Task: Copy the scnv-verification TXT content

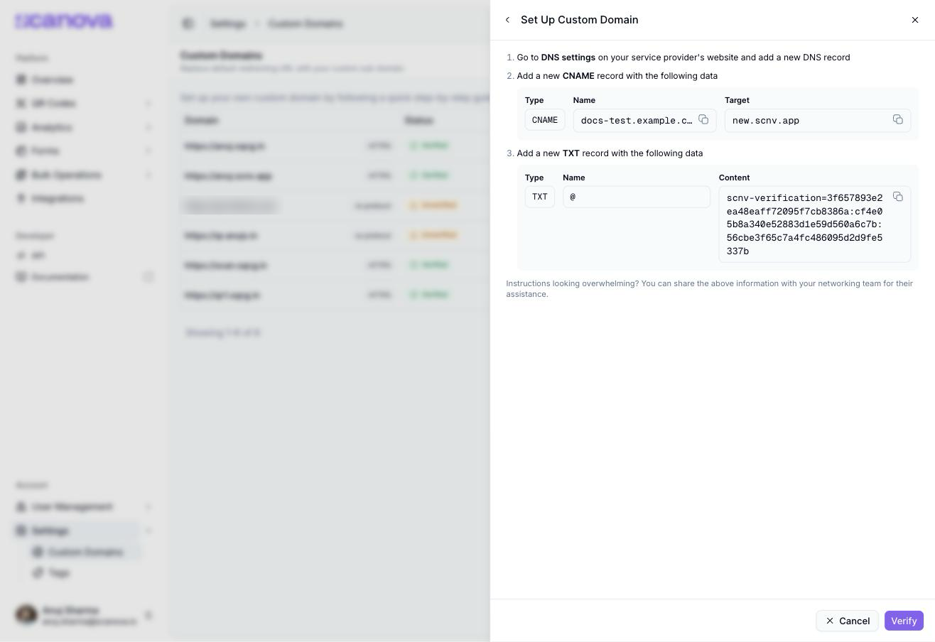Action: coord(898,197)
